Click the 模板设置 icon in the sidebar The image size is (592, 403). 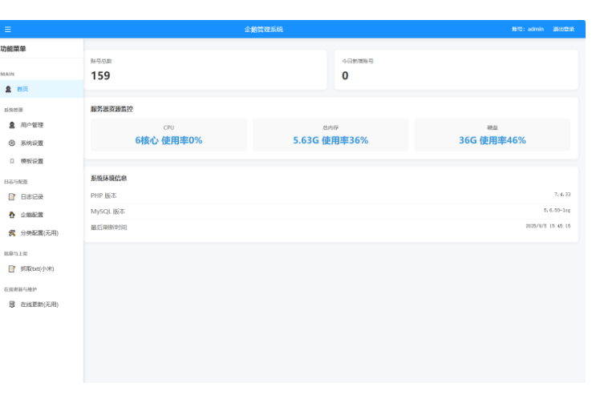[x=12, y=161]
